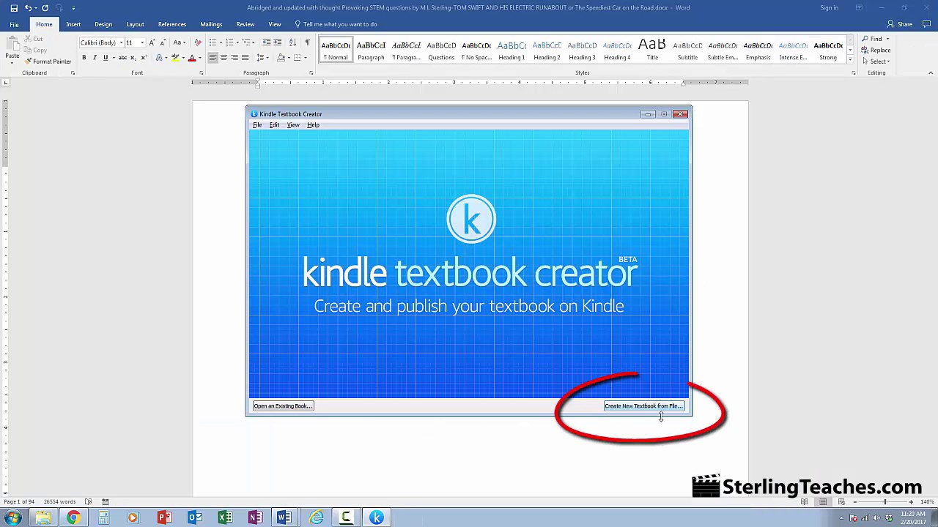Click Open an Existing Book button
Image resolution: width=938 pixels, height=527 pixels.
(x=283, y=406)
